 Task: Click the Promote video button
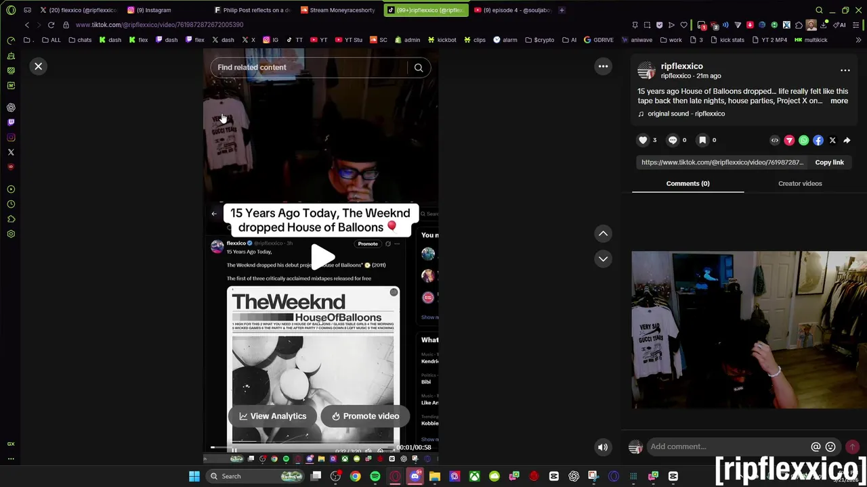(x=365, y=416)
